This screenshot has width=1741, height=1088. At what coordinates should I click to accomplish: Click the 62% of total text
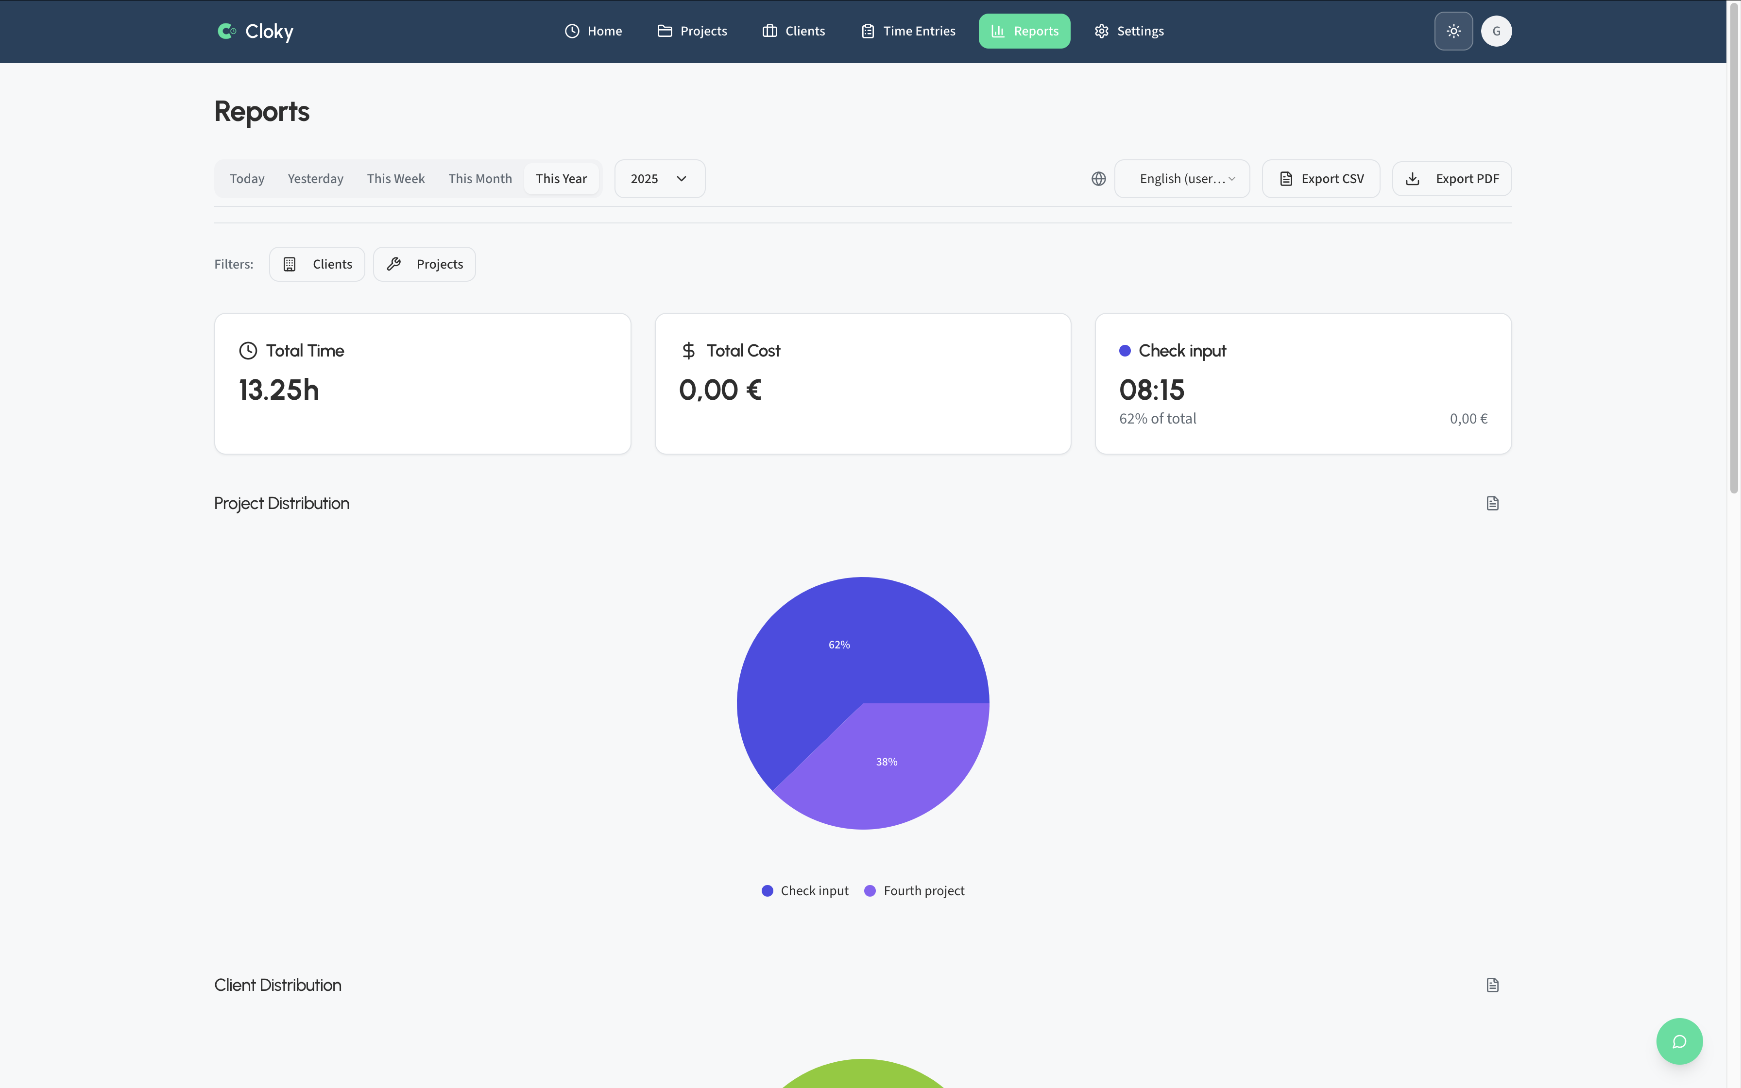click(x=1157, y=419)
